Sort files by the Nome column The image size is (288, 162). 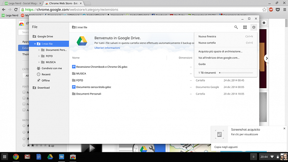76,58
